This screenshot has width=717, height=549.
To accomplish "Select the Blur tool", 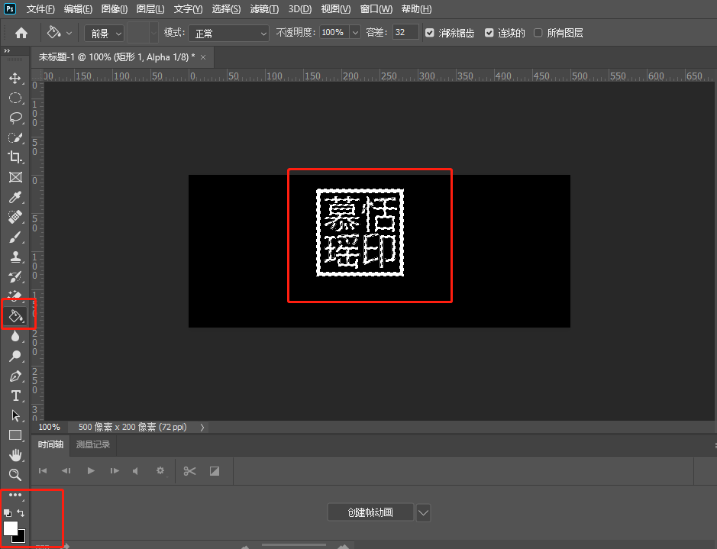I will click(x=15, y=336).
